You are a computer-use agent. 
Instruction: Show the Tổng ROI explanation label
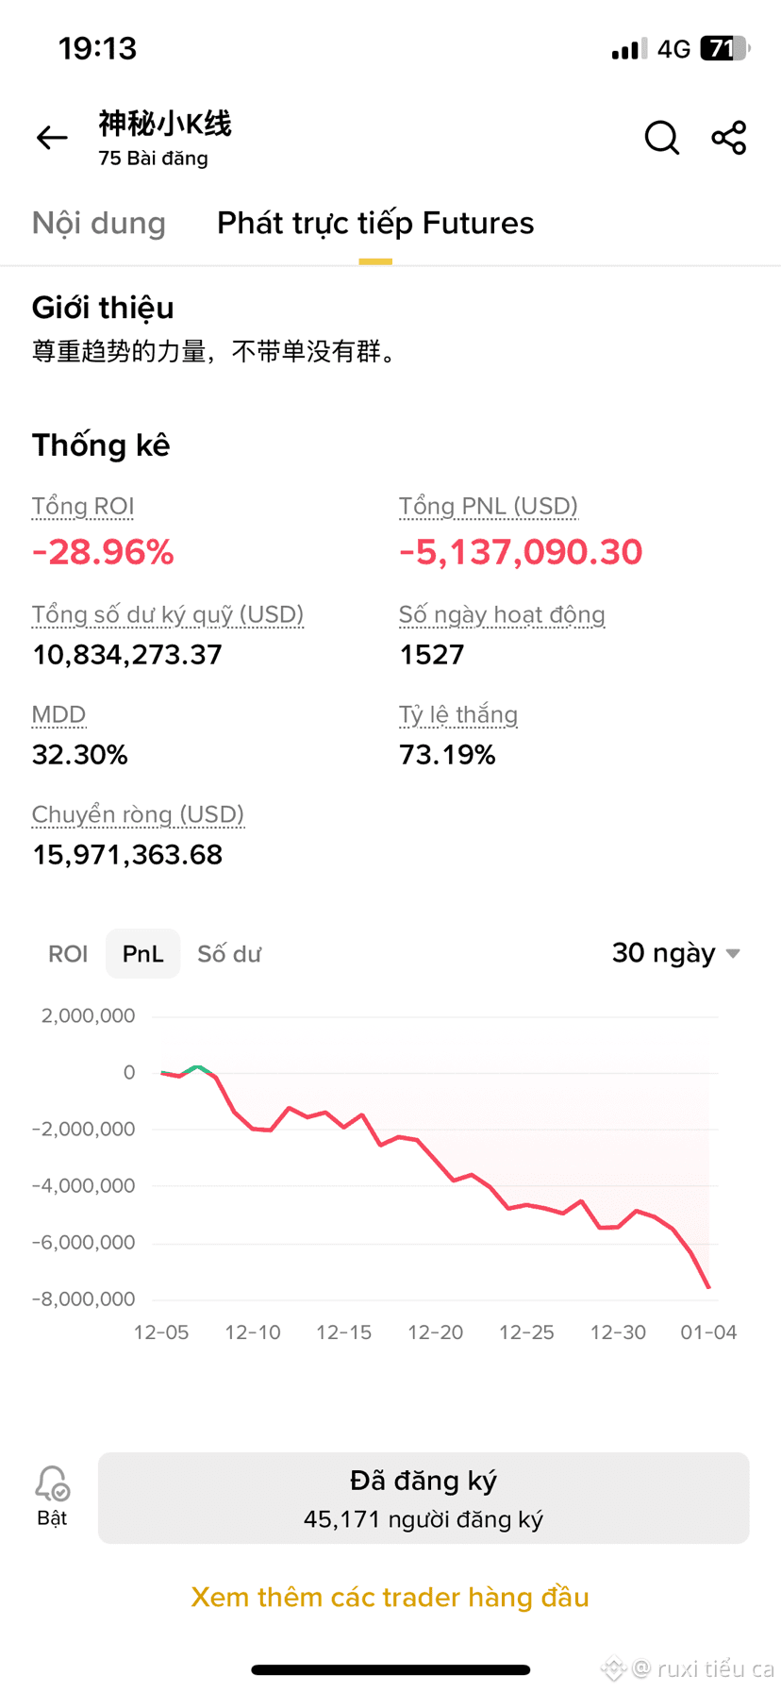[83, 507]
